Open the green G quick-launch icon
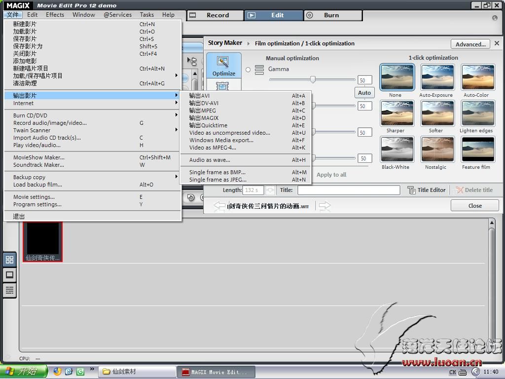 click(80, 372)
